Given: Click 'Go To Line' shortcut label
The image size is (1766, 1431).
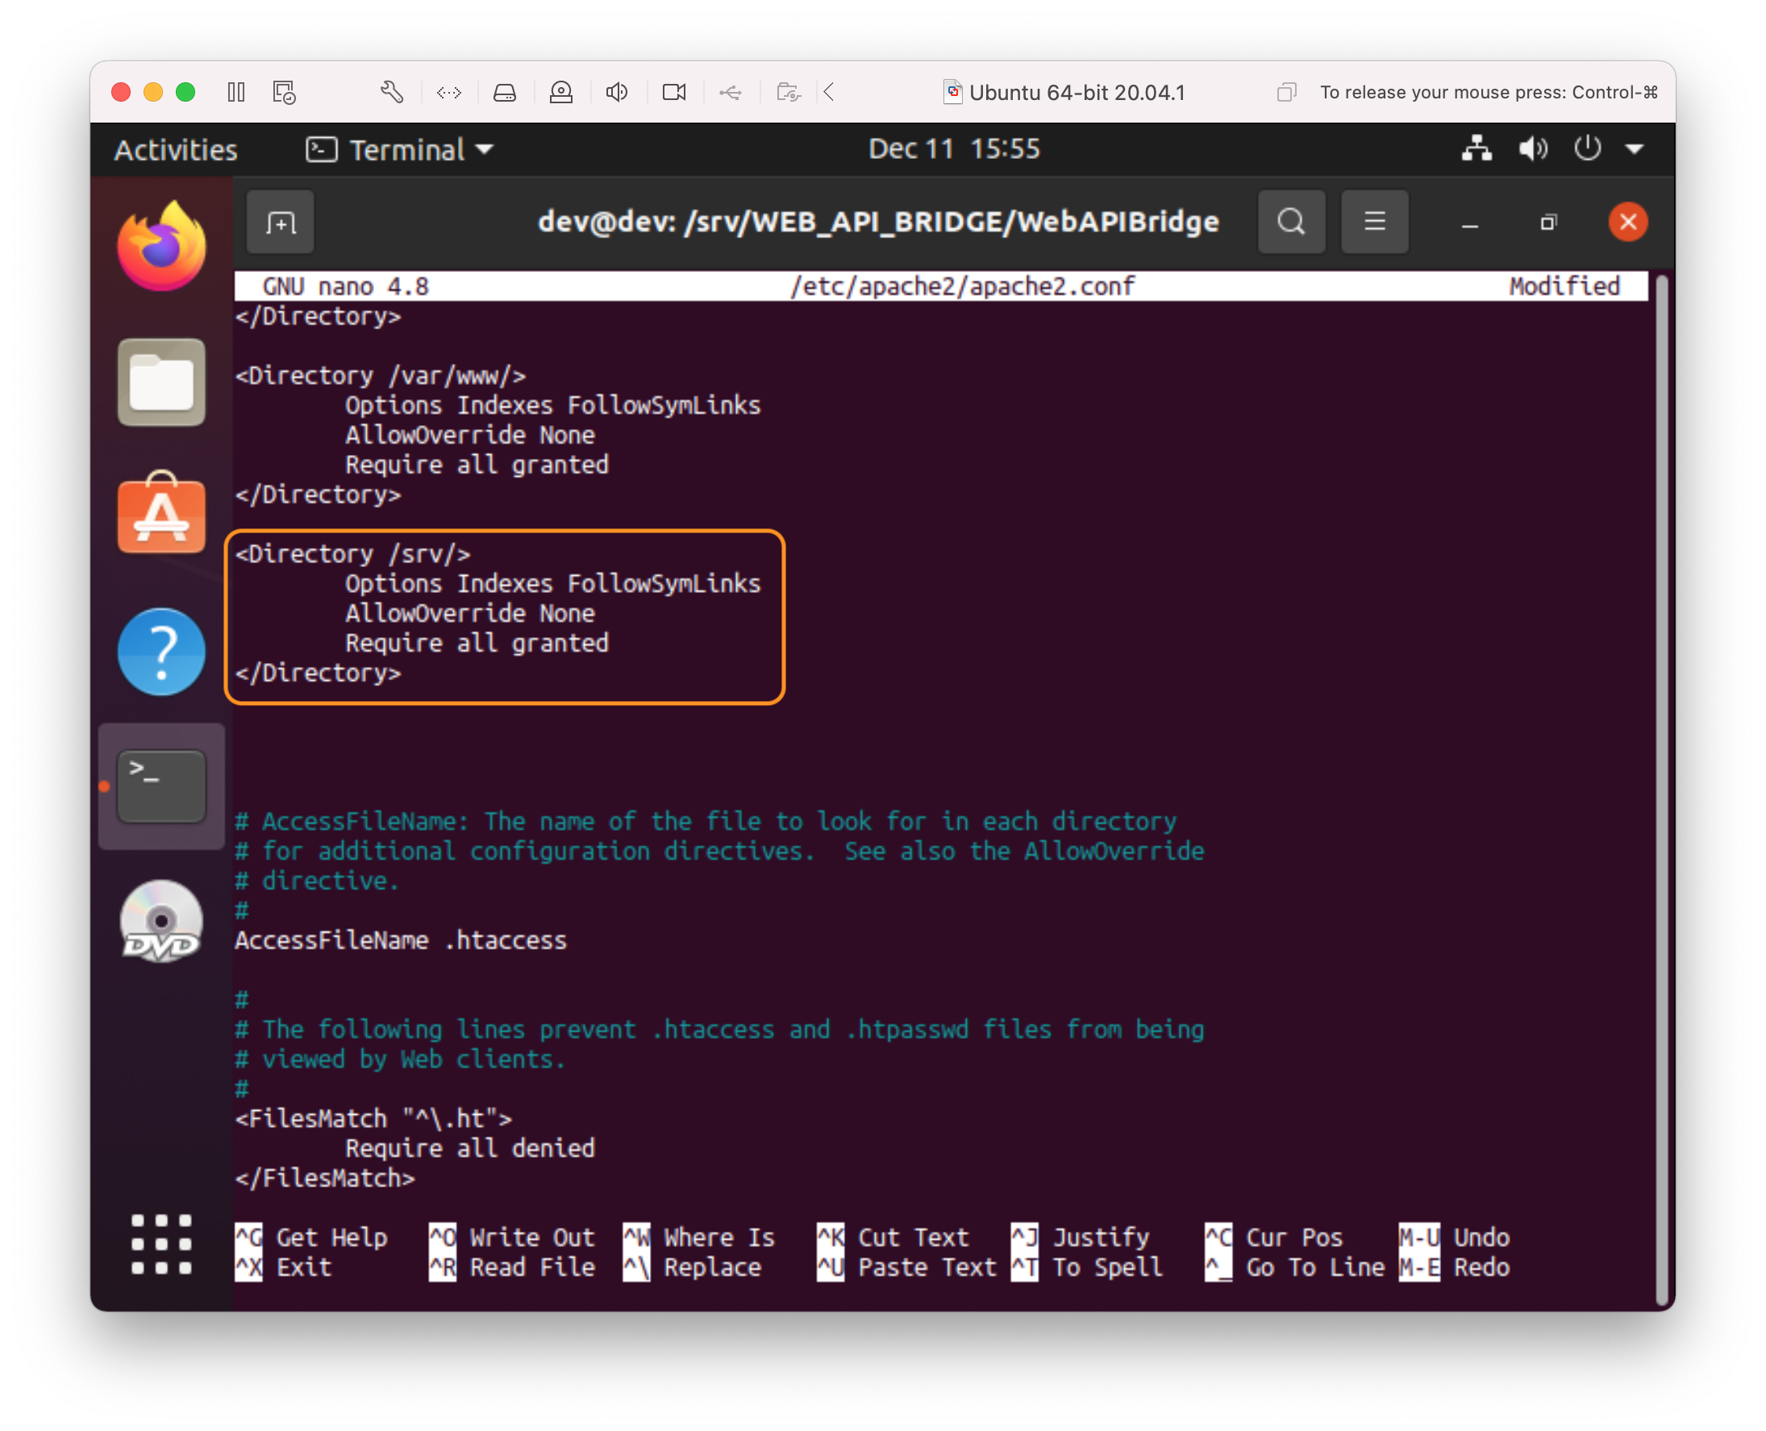Looking at the screenshot, I should coord(1315,1267).
